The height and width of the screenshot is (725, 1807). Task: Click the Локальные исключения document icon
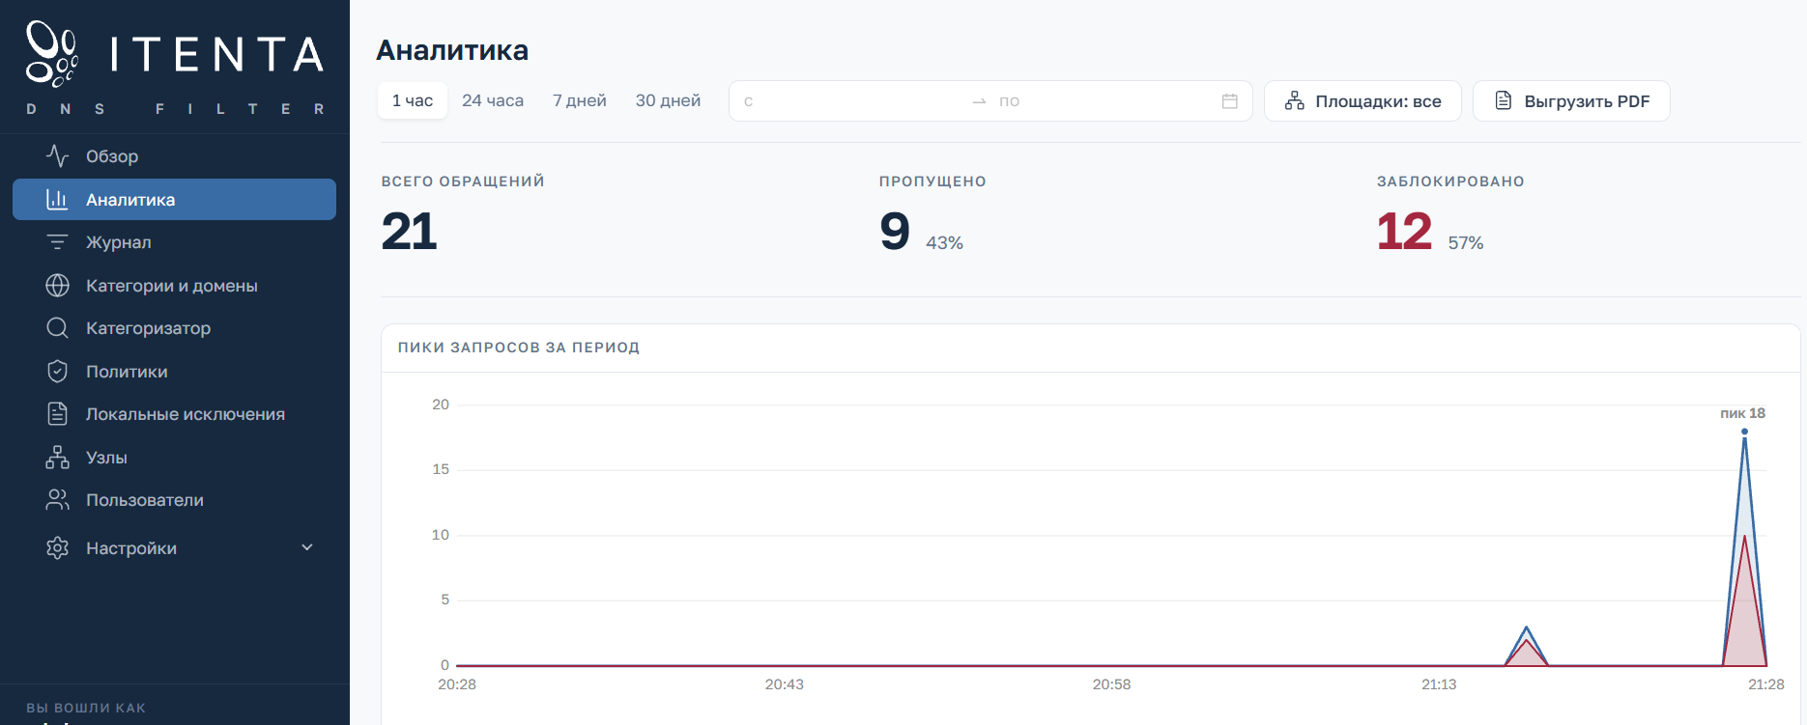58,414
